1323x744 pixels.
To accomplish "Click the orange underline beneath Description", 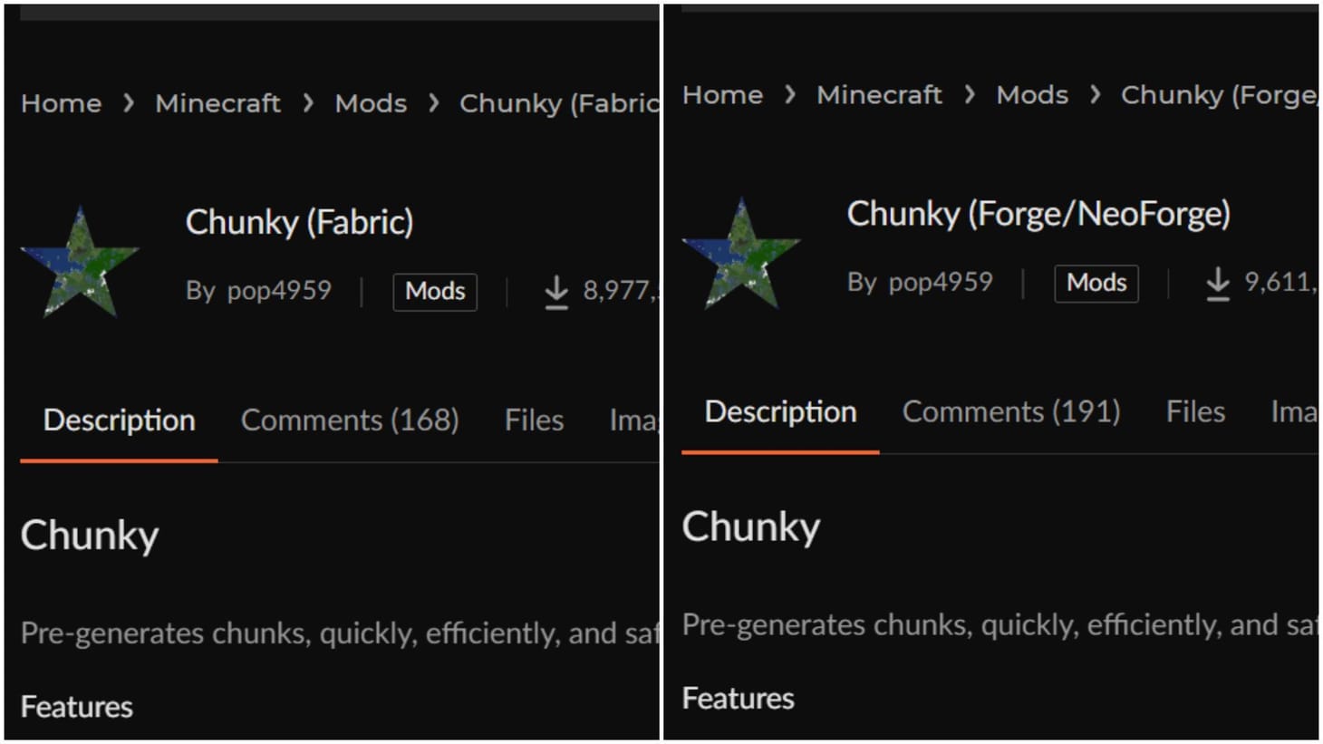I will coord(119,459).
